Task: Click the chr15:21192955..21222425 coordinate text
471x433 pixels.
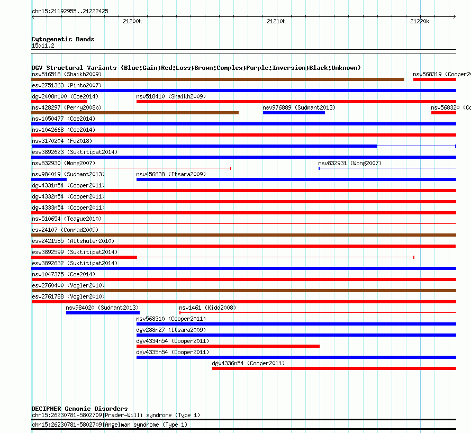Action: pos(70,12)
